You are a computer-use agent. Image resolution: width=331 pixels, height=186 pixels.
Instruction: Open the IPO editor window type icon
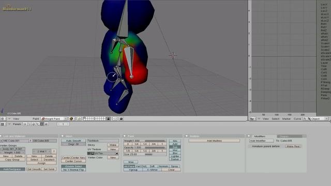[252, 119]
